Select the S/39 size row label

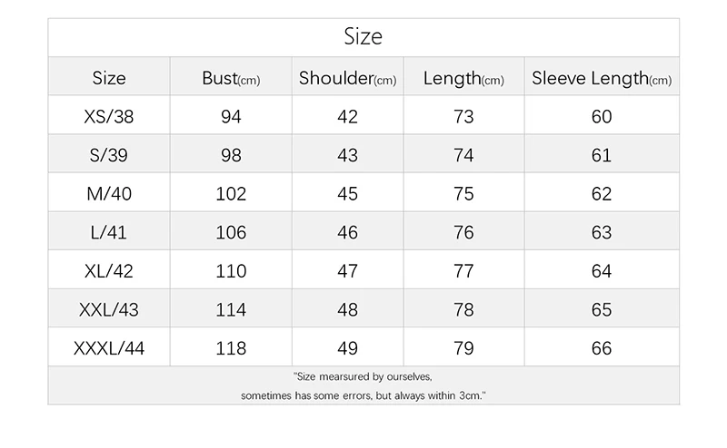[109, 155]
